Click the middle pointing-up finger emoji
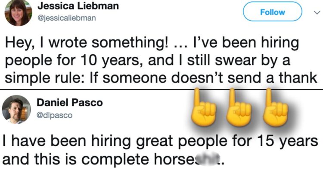The image size is (323, 169). [x=239, y=108]
